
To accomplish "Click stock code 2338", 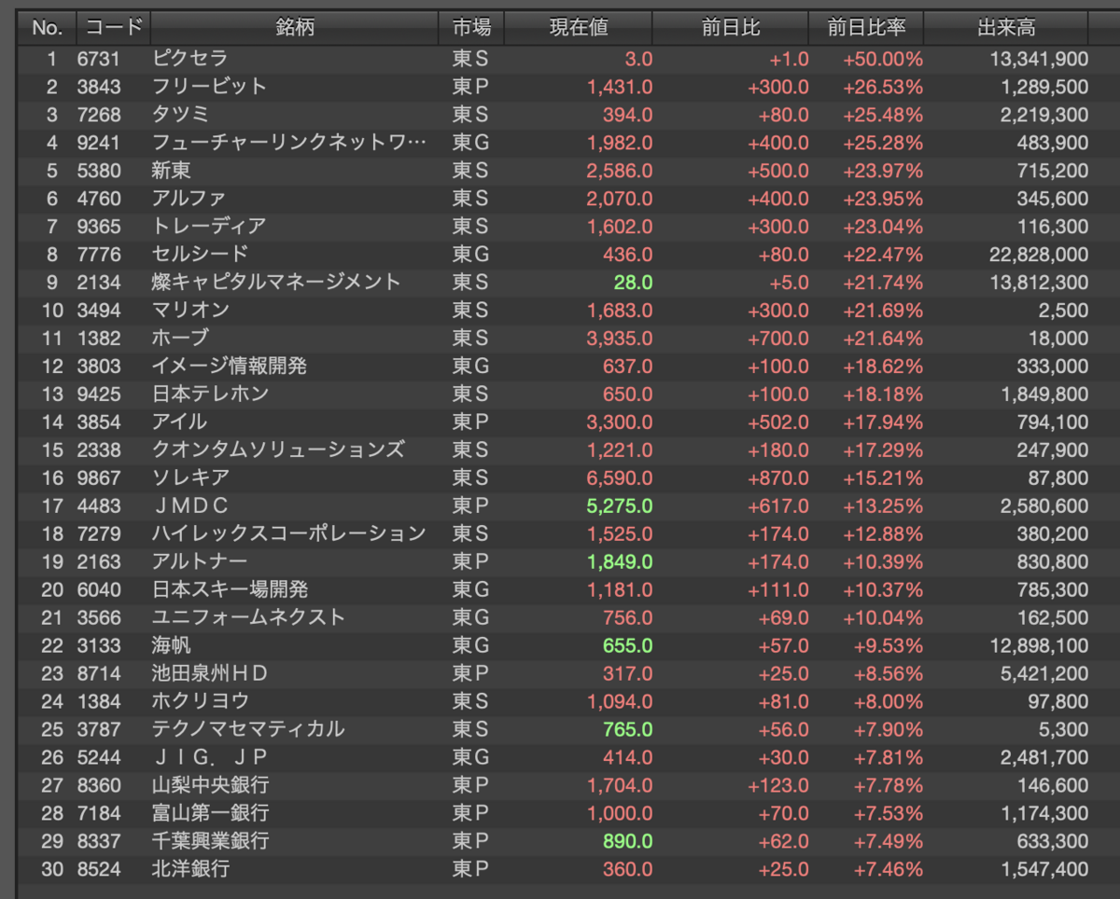I will tap(99, 450).
